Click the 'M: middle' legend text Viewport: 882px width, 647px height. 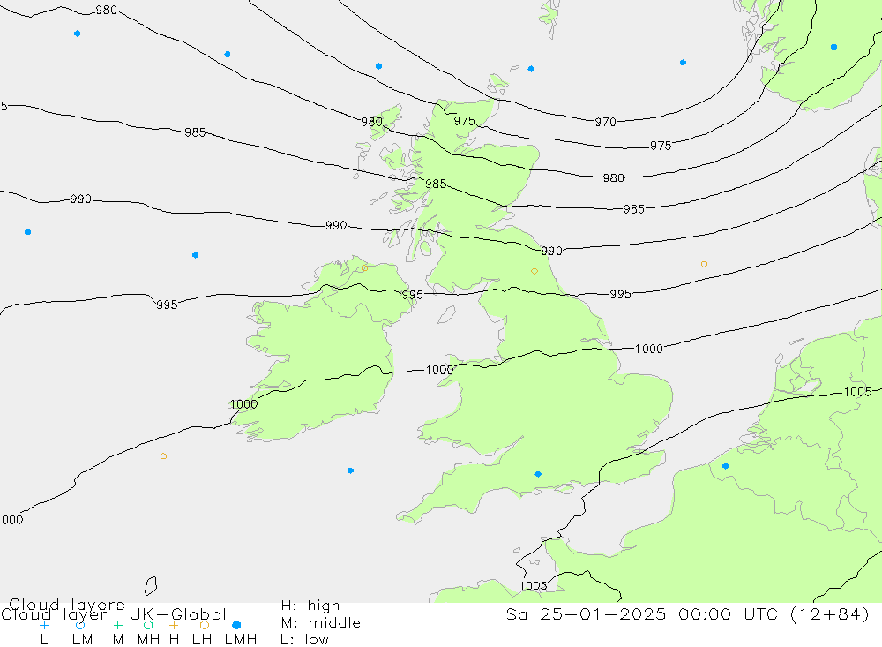point(321,623)
